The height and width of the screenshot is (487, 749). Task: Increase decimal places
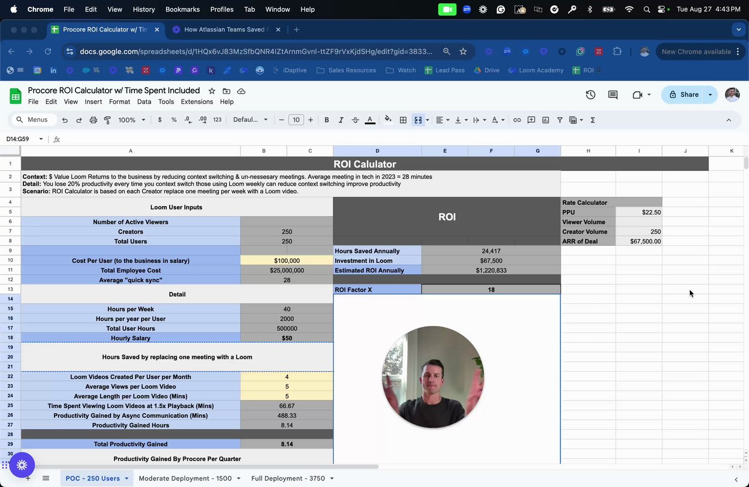click(x=202, y=120)
